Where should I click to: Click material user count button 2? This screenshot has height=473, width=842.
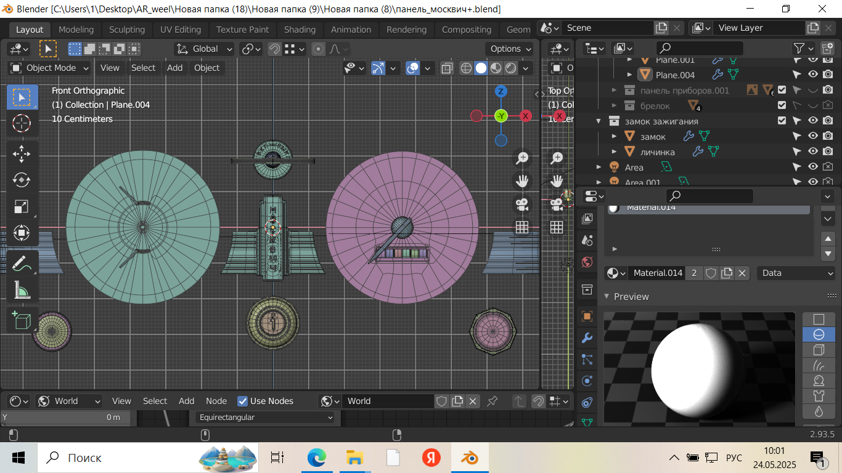(694, 273)
